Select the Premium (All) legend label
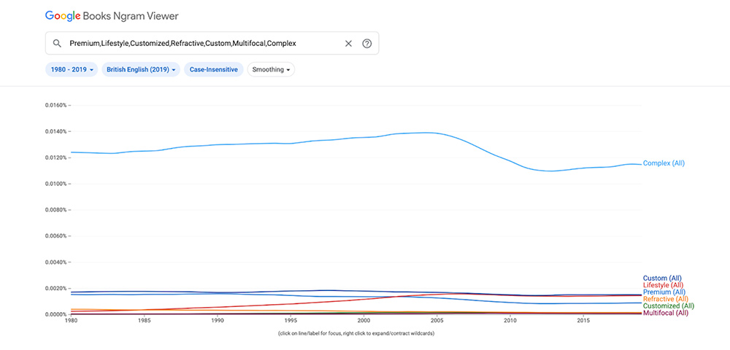This screenshot has height=350, width=730. [x=664, y=292]
